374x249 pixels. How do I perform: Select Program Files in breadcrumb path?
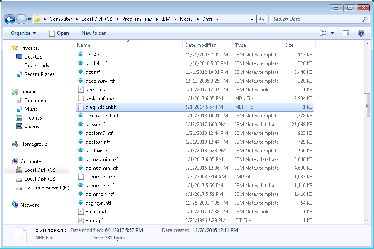point(137,19)
